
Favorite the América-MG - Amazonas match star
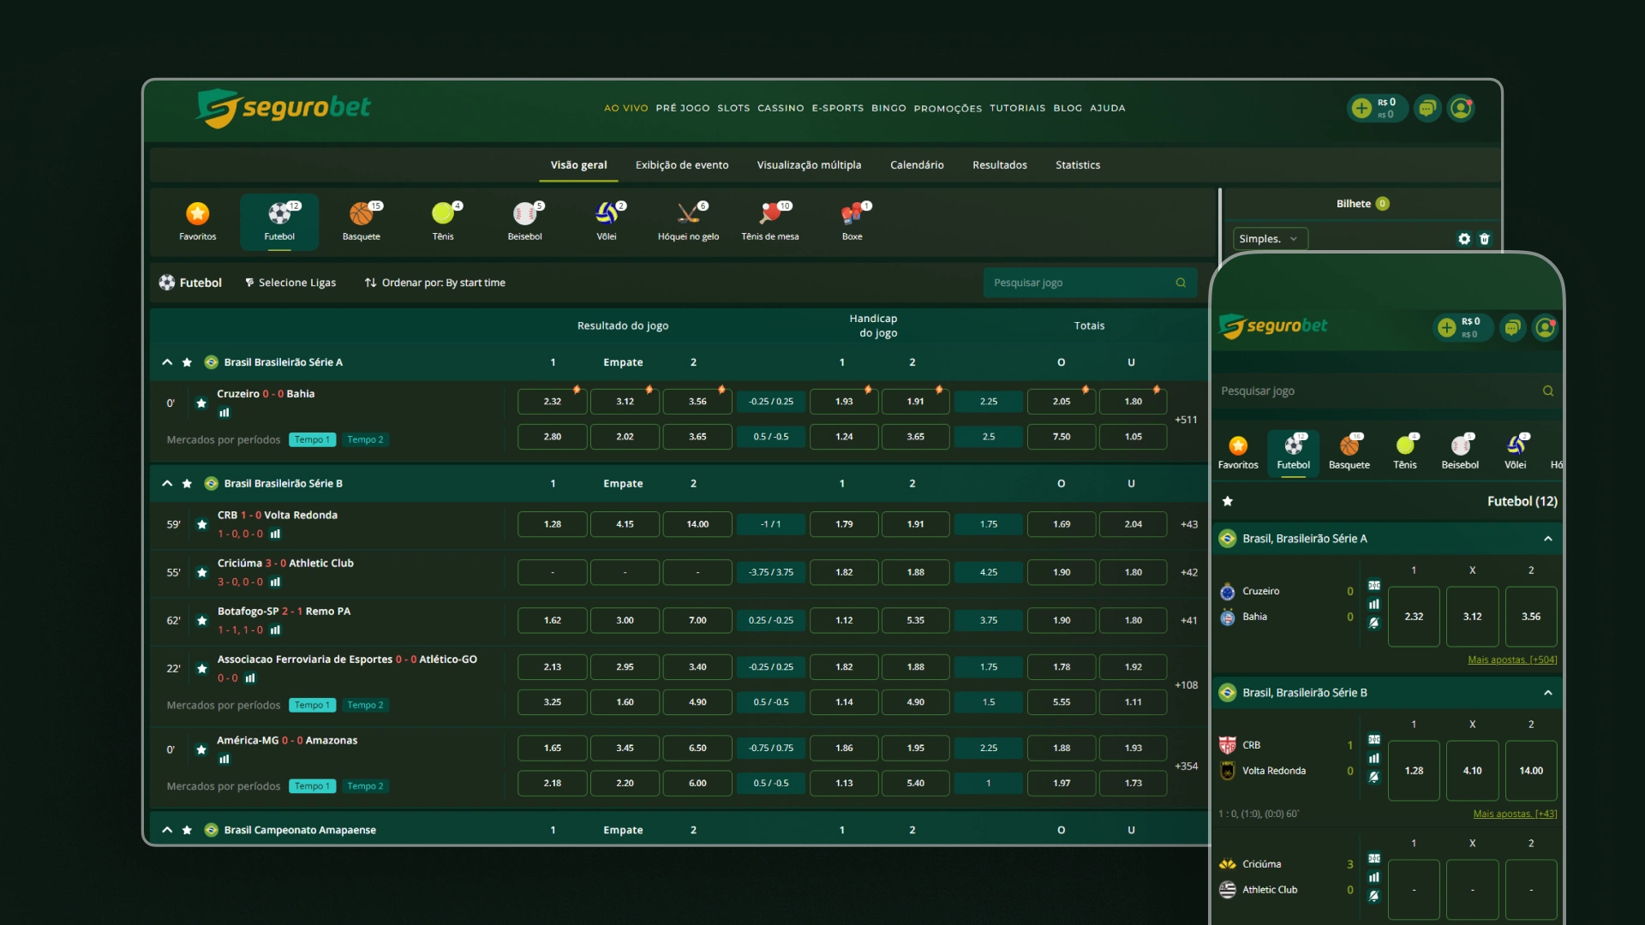[x=200, y=749]
